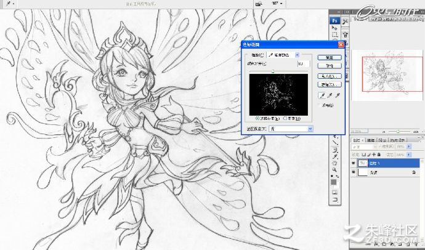This screenshot has height=250, width=425.
Task: Open the layer blend mode dropdown
Action: [364, 147]
